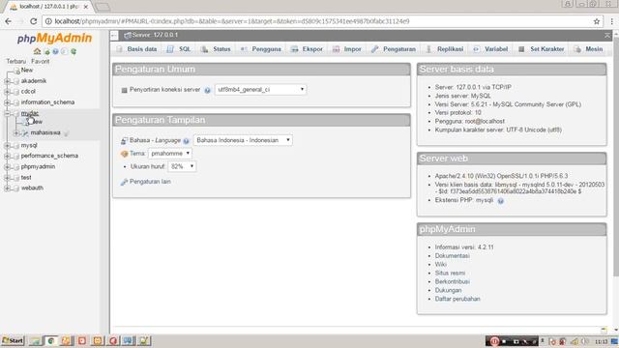Screen dimensions: 619x348
Task: Open the SQL tab
Action: (179, 49)
